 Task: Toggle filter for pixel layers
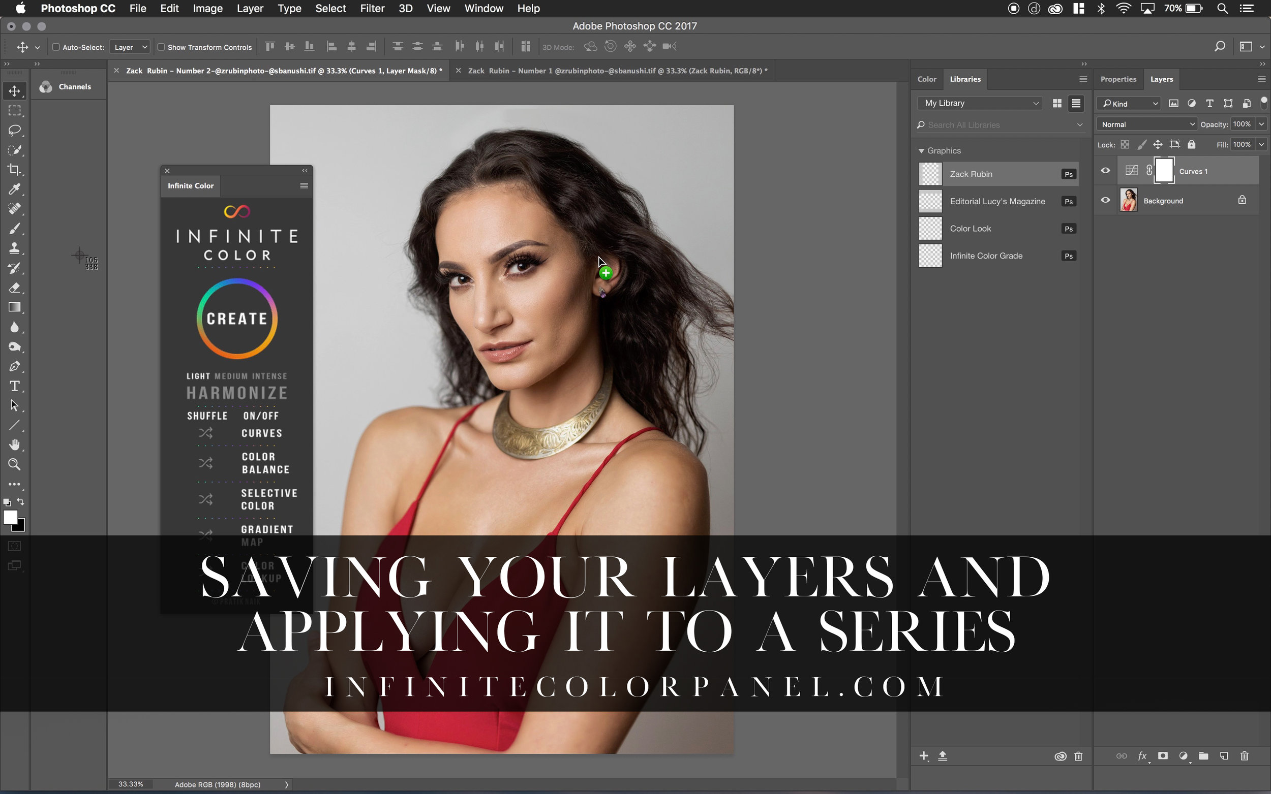[1174, 104]
